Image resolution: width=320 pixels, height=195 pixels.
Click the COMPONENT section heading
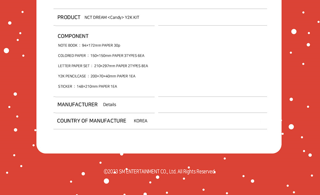[x=73, y=36]
